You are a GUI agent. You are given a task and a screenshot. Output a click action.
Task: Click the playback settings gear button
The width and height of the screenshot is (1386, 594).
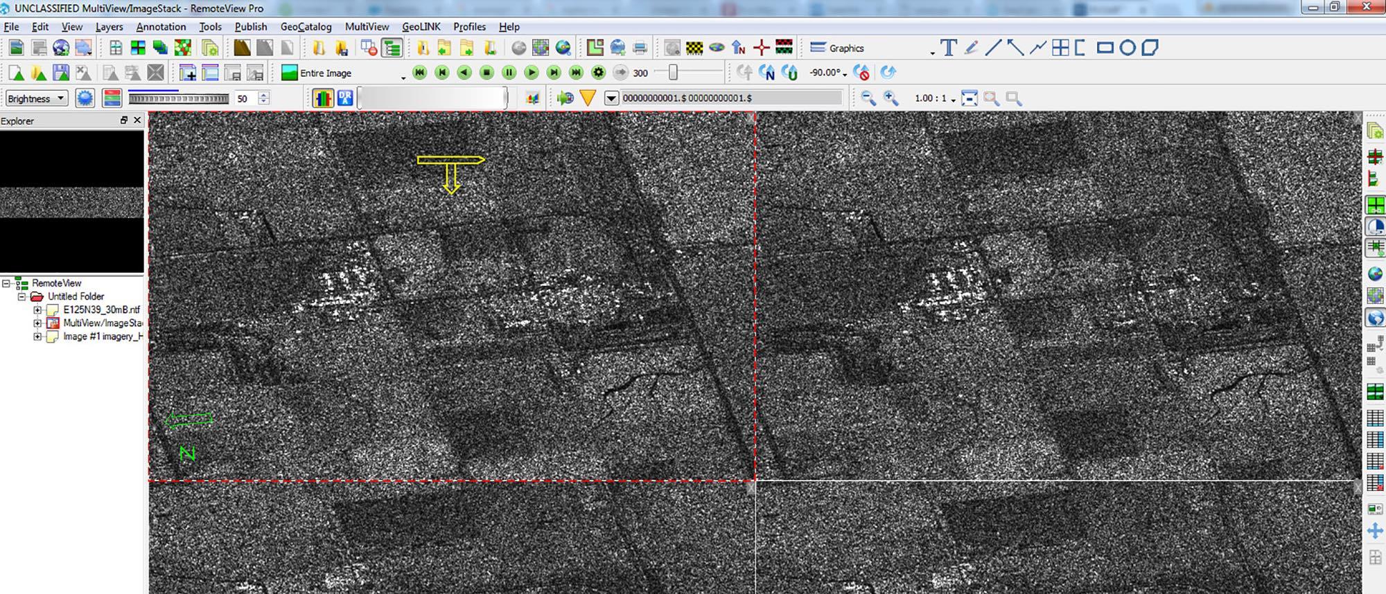599,72
